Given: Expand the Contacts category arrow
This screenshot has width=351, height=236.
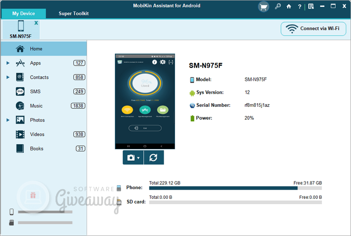Looking at the screenshot, I should coord(8,77).
